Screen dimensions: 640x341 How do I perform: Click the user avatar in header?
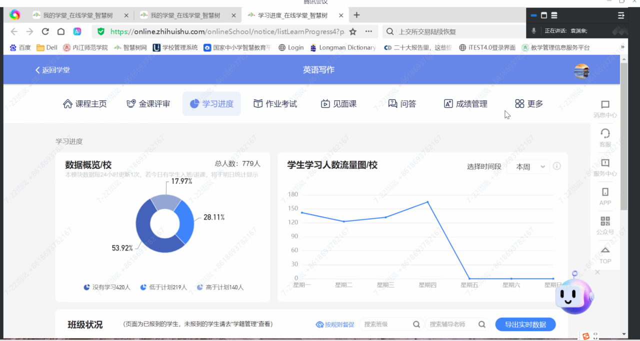click(x=581, y=71)
